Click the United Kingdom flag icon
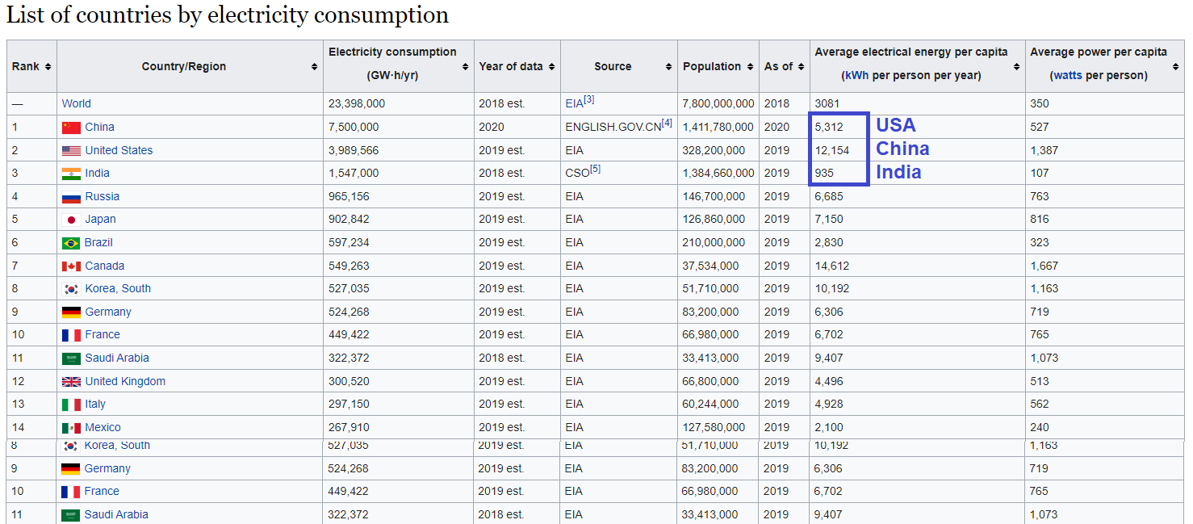Screen dimensions: 1193x524 click(71, 382)
